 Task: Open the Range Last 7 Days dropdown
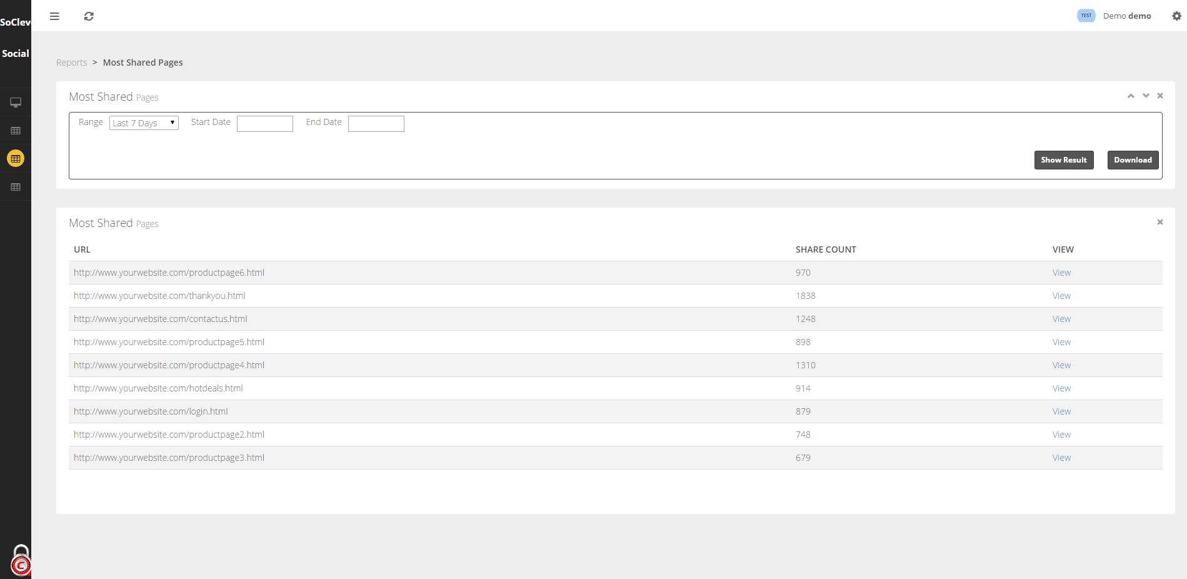pos(144,123)
